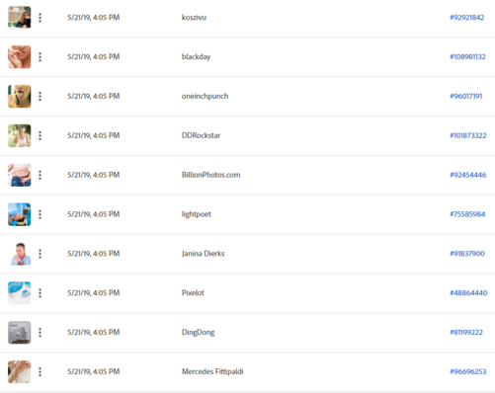Screen dimensions: 495x393
Task: Open the options menu for DDRockstar row
Action: click(40, 135)
